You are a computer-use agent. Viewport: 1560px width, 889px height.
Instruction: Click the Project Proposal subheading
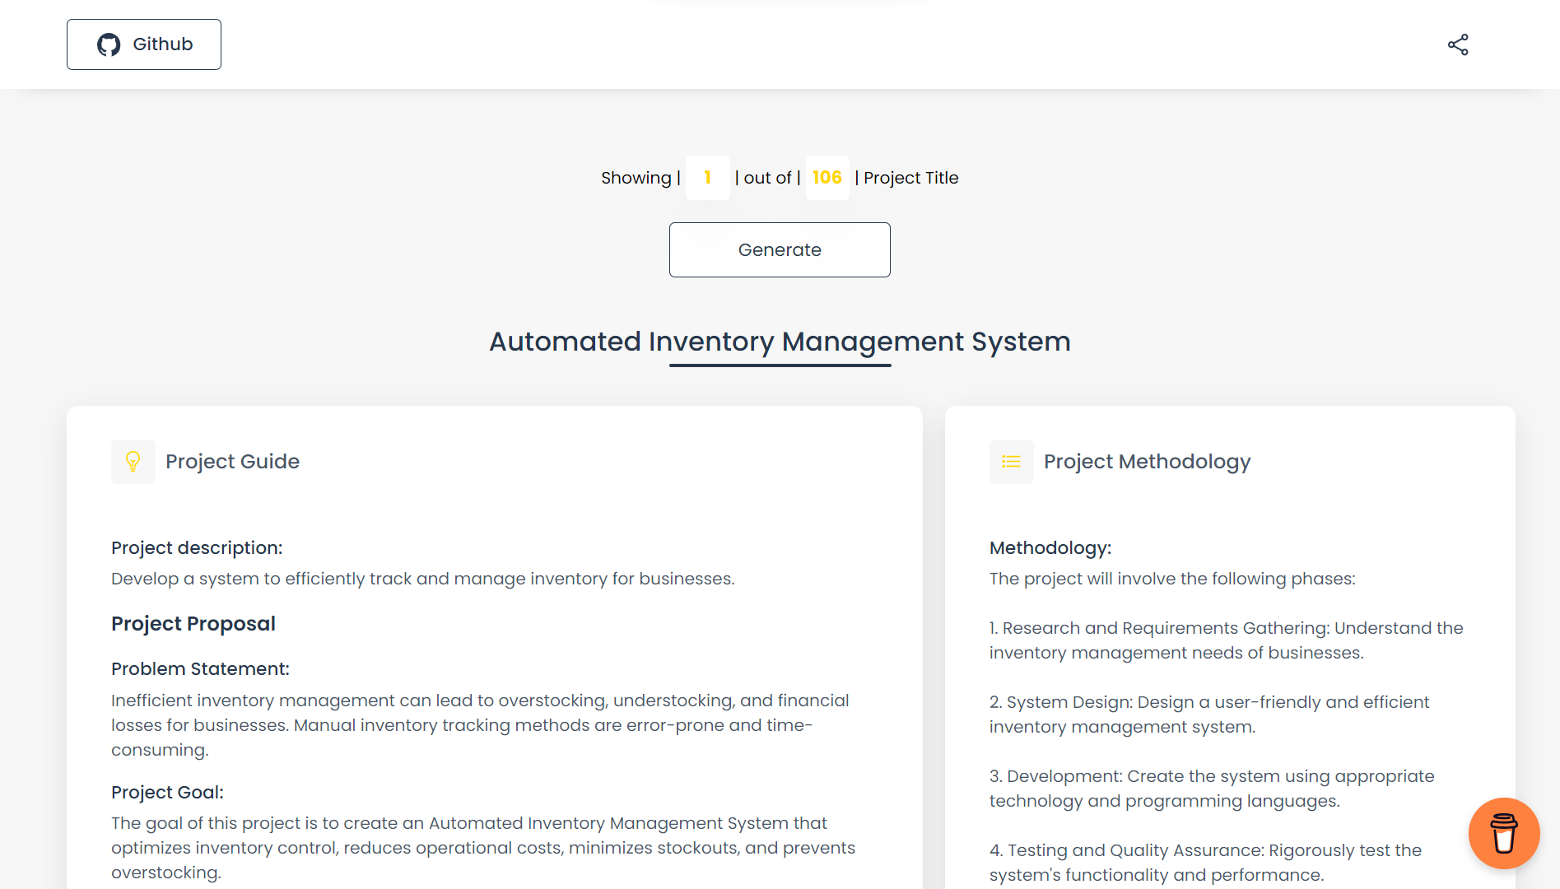pyautogui.click(x=193, y=624)
